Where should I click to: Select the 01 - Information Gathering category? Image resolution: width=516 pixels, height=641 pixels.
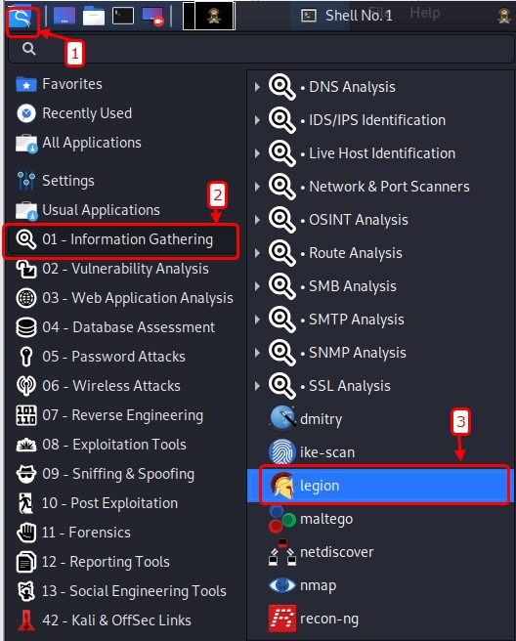121,240
